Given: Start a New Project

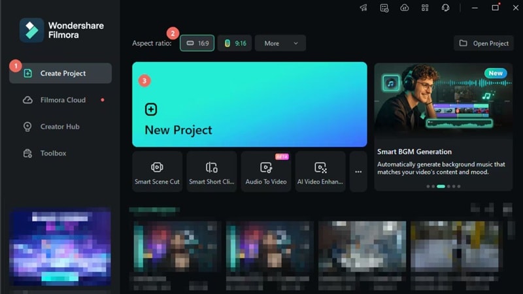Looking at the screenshot, I should (250, 105).
